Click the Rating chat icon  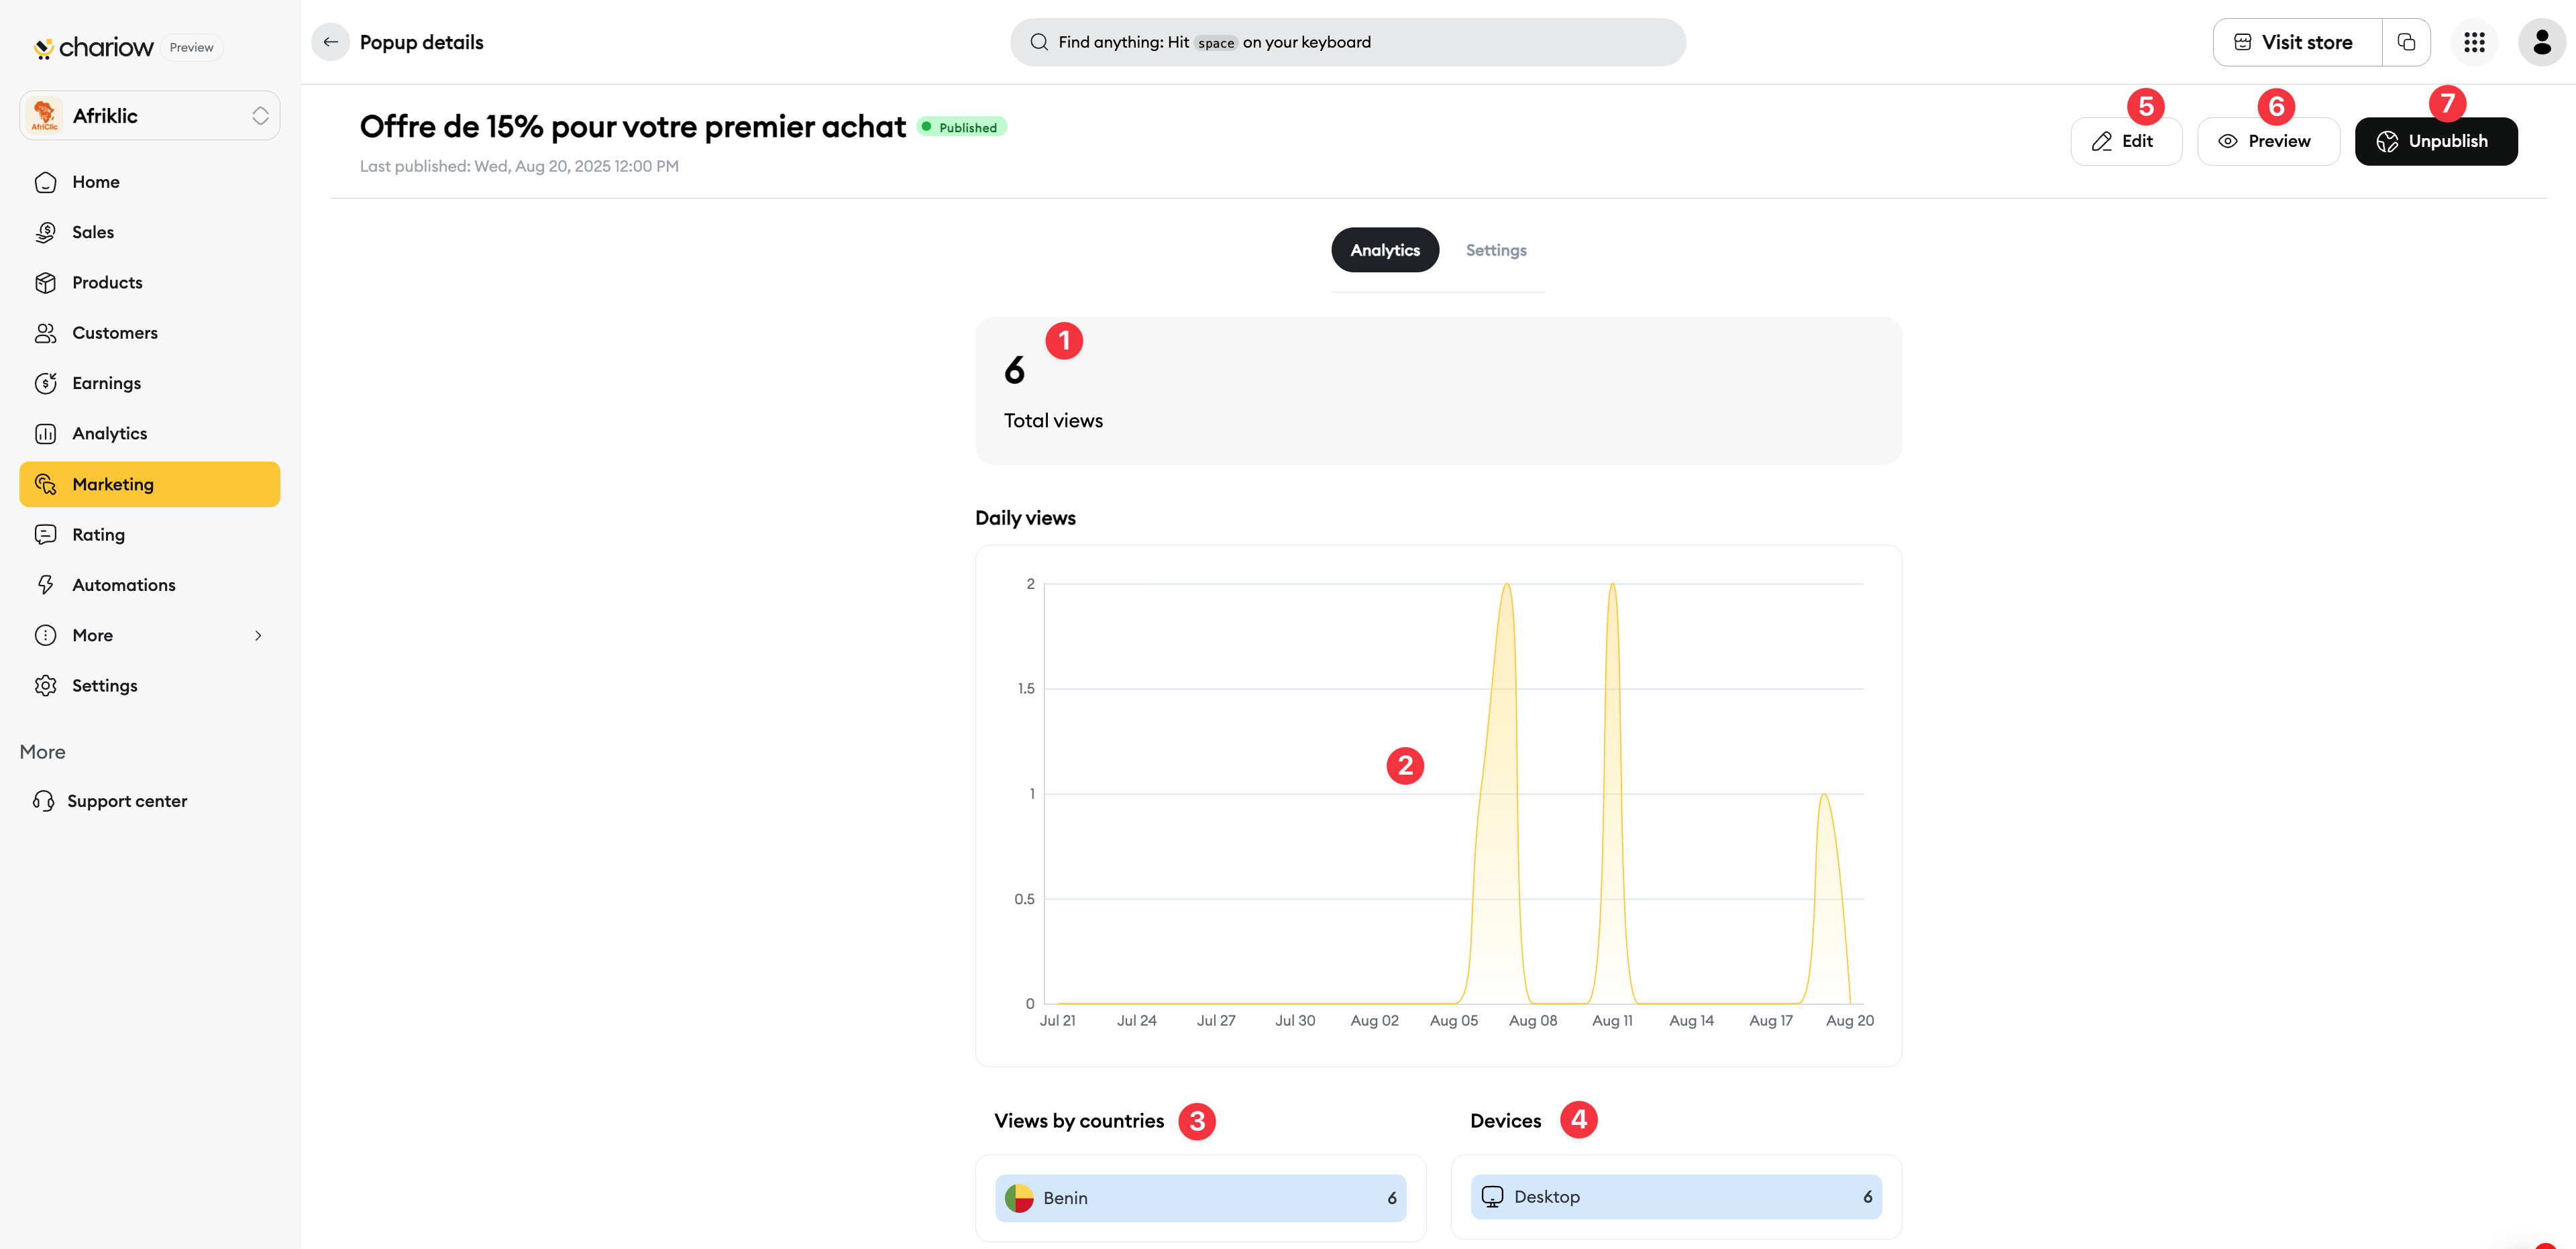click(45, 534)
